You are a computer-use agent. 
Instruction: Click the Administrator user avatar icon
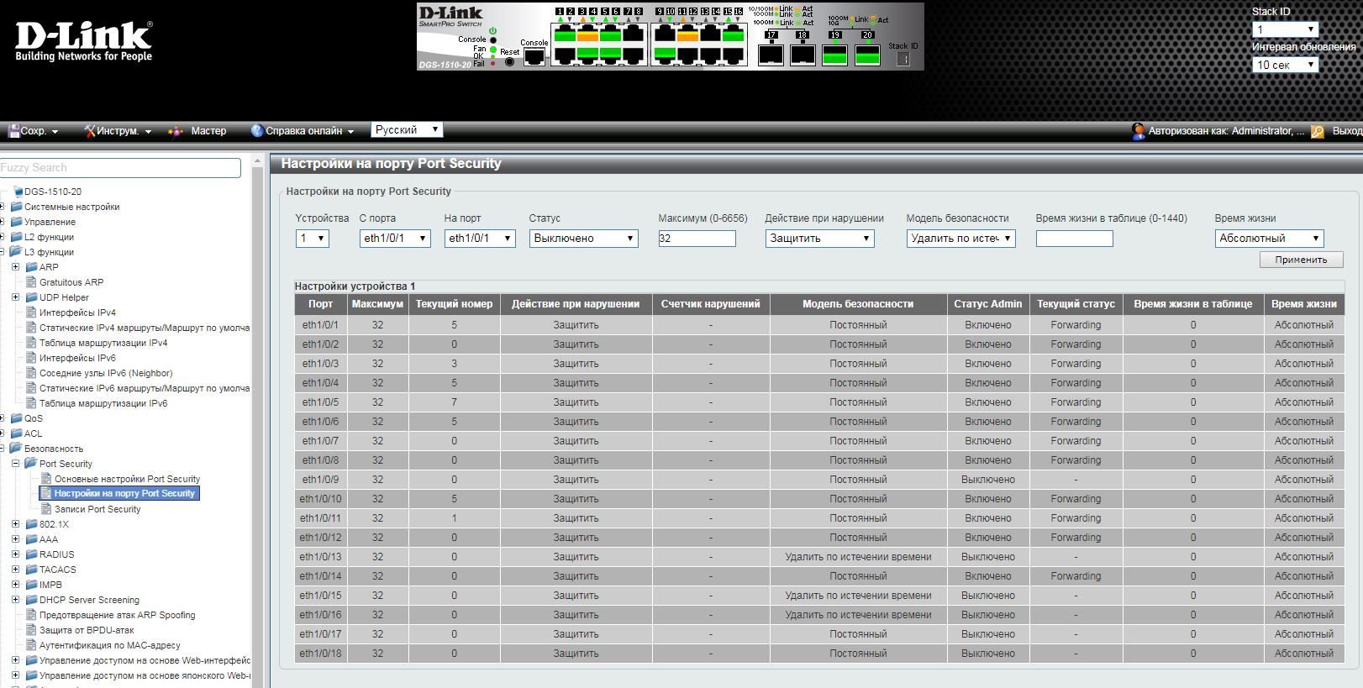tap(1139, 131)
